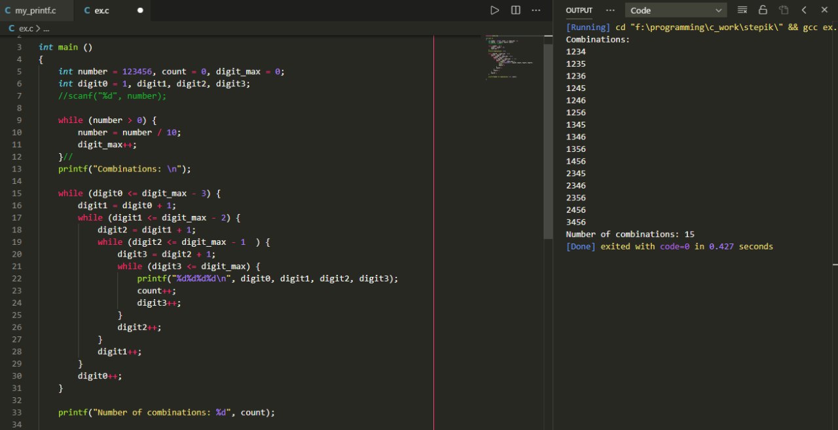Open output log in editor
The width and height of the screenshot is (838, 430).
click(784, 10)
